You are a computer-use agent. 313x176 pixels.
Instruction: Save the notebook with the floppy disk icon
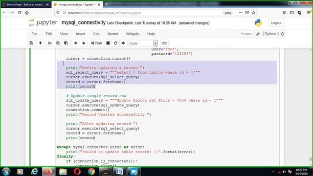(x=31, y=43)
